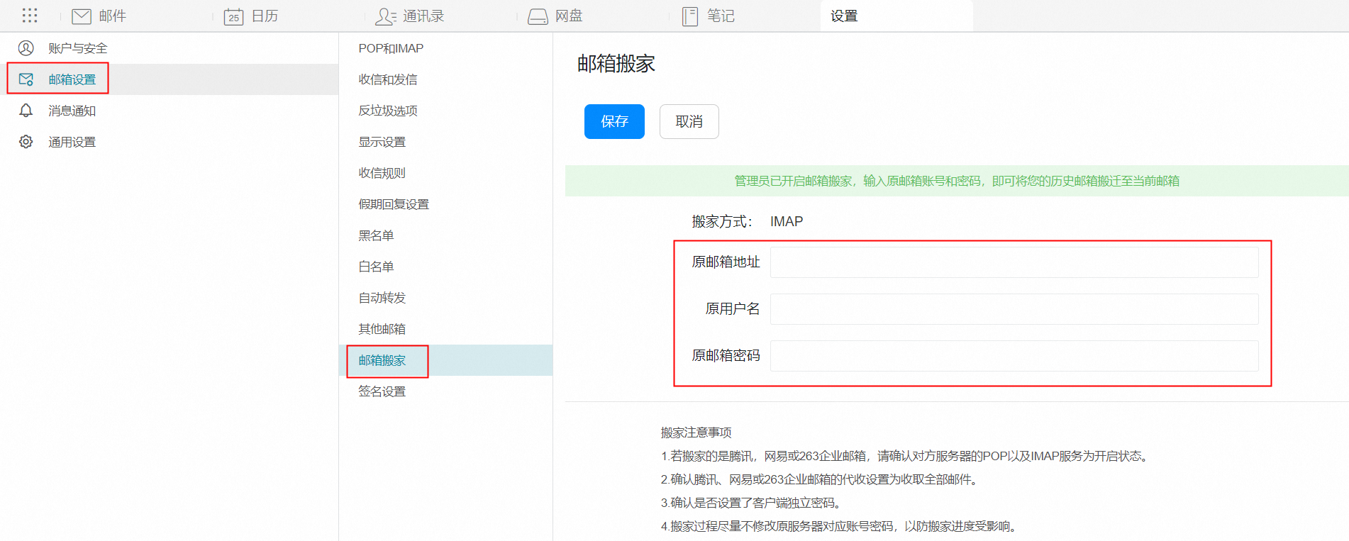Switch to the 设置 tab
The height and width of the screenshot is (541, 1349).
[844, 16]
